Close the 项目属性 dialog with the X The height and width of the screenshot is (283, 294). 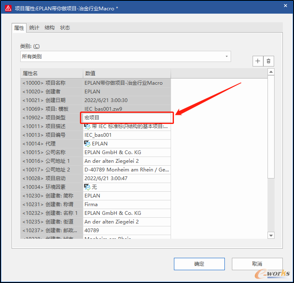[285, 6]
